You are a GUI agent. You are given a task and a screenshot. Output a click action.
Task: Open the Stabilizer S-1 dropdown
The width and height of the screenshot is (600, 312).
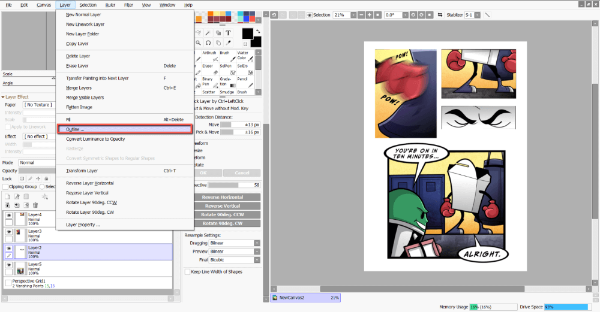[478, 15]
